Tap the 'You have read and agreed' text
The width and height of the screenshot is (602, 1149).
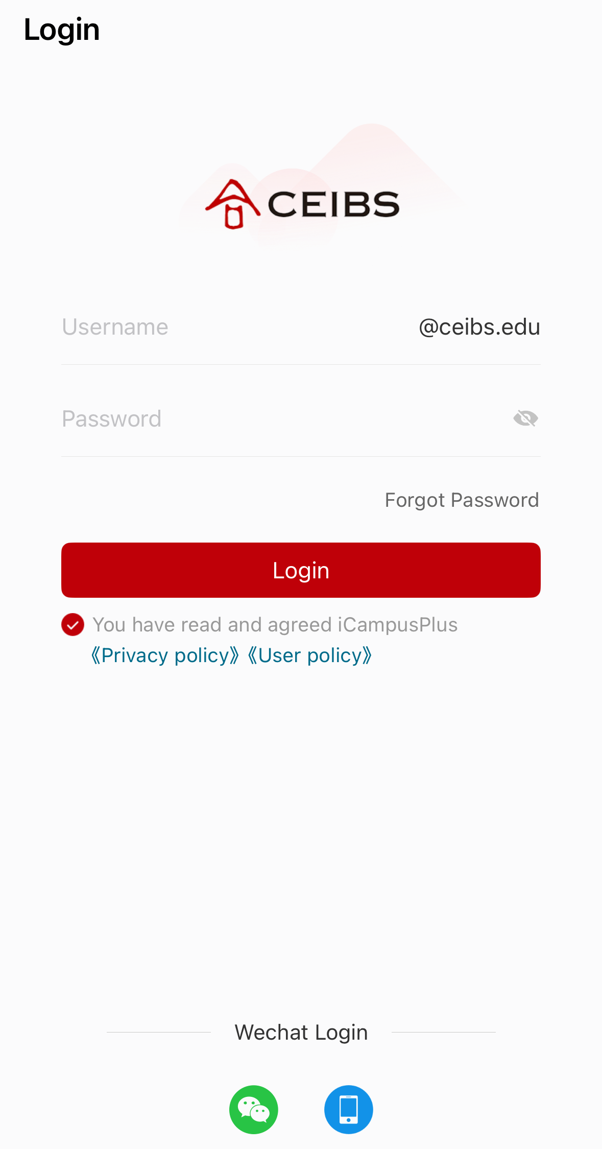275,625
